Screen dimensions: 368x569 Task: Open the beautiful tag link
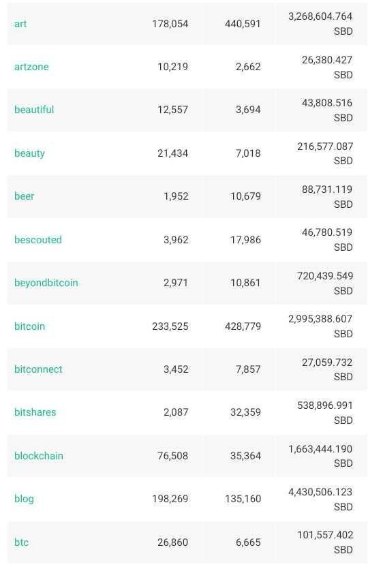click(x=34, y=110)
